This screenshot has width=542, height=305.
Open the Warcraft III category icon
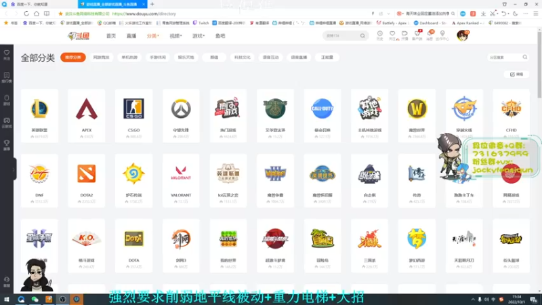275,174
